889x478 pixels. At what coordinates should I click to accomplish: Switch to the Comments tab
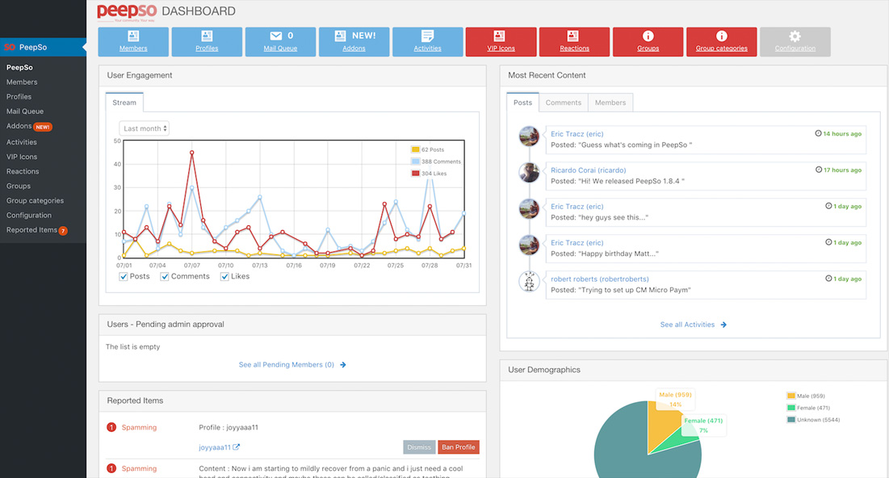pyautogui.click(x=563, y=103)
